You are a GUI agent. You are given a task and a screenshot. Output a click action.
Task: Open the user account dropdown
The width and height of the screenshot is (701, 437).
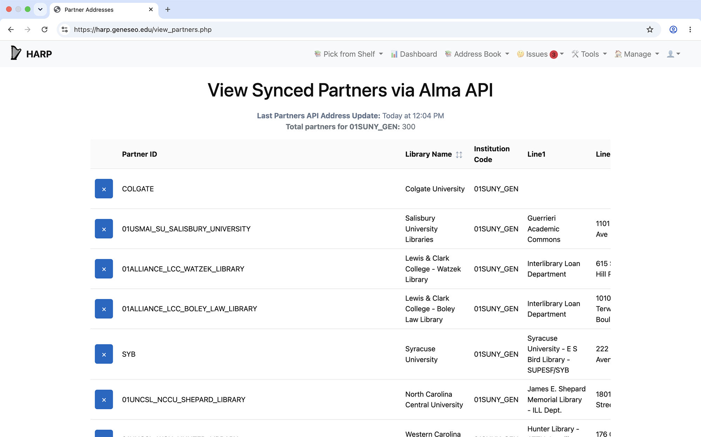coord(673,54)
